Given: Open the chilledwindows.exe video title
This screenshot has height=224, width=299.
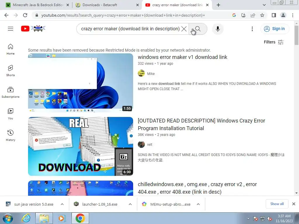Looking at the screenshot, I should tap(197, 188).
